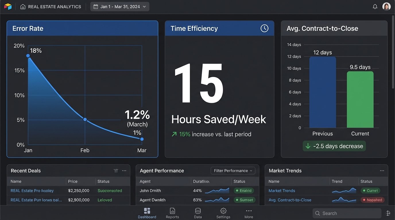
Task: Expand the Filter Performance dropdown
Action: 233,170
